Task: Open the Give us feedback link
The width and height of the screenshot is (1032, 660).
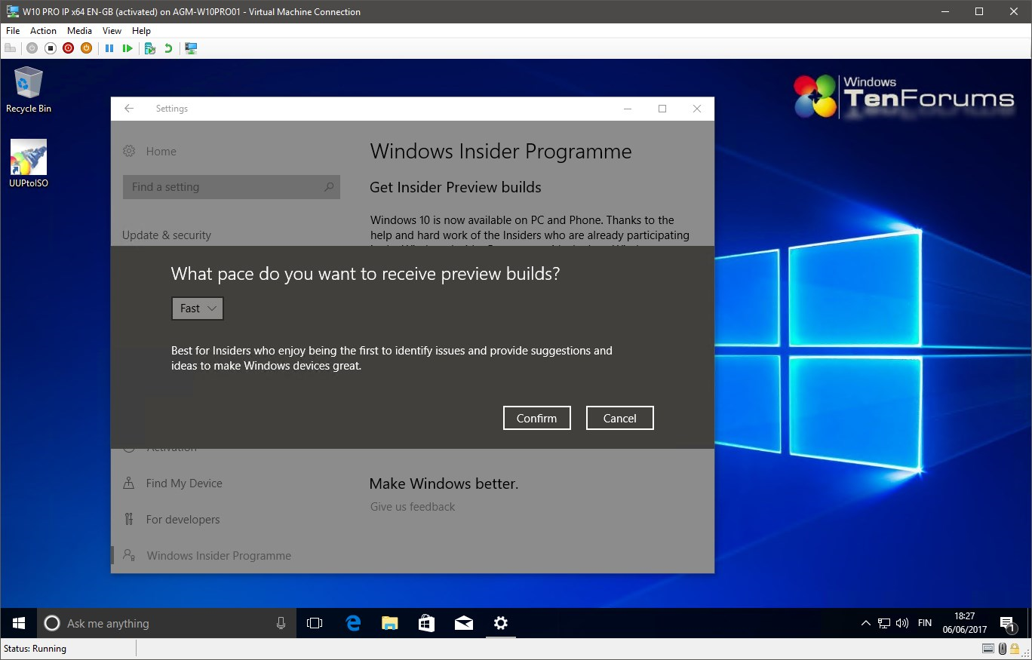Action: [413, 507]
